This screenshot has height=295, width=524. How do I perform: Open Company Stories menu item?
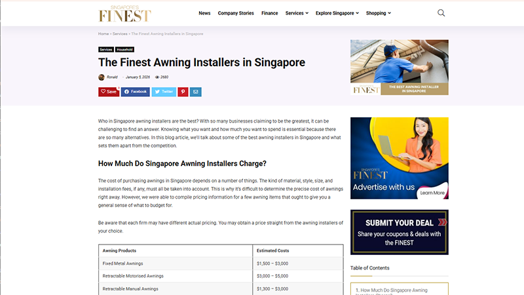236,13
